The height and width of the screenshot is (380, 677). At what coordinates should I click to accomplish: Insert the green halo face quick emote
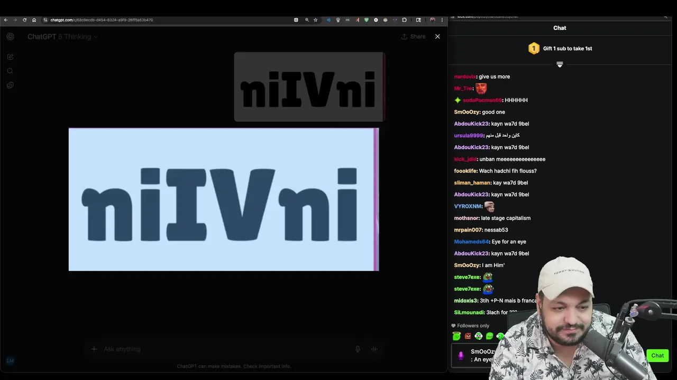[x=456, y=336]
